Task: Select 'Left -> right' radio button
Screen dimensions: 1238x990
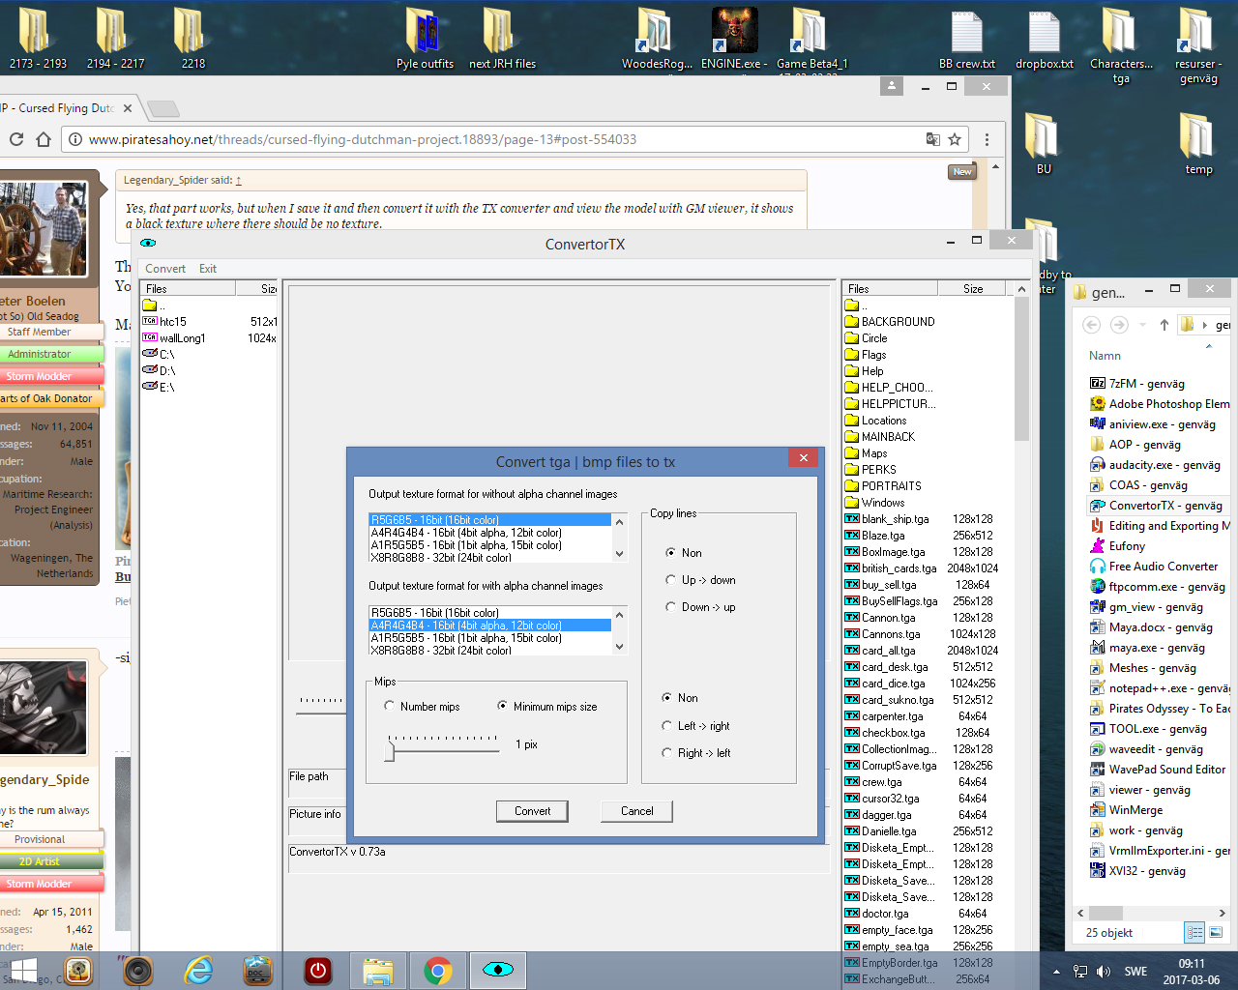Action: tap(666, 726)
